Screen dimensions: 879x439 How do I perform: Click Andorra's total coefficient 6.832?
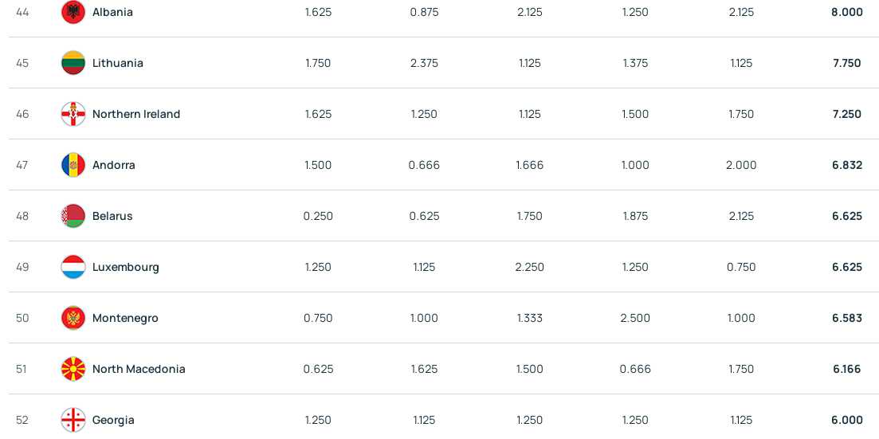pyautogui.click(x=847, y=165)
